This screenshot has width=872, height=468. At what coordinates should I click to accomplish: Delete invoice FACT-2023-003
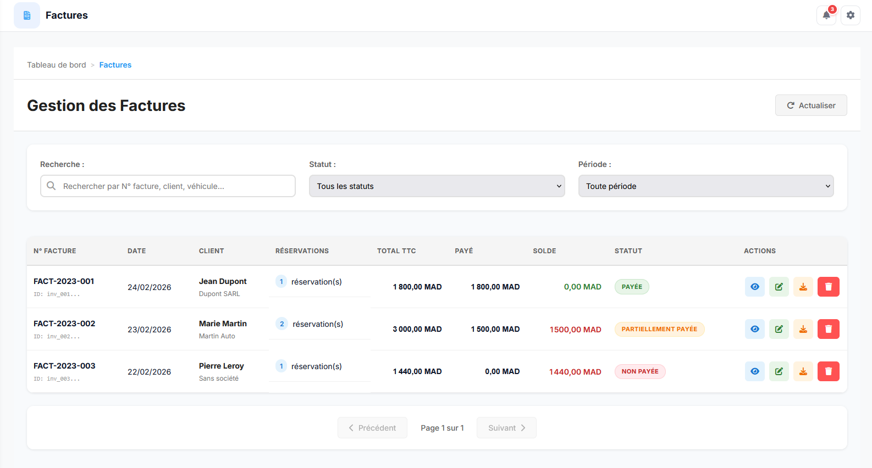[x=828, y=371]
